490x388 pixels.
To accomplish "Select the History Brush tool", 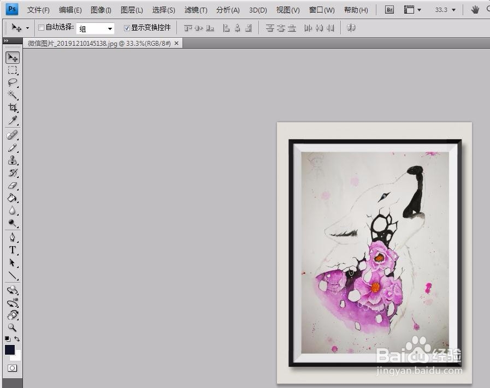I will click(12, 173).
